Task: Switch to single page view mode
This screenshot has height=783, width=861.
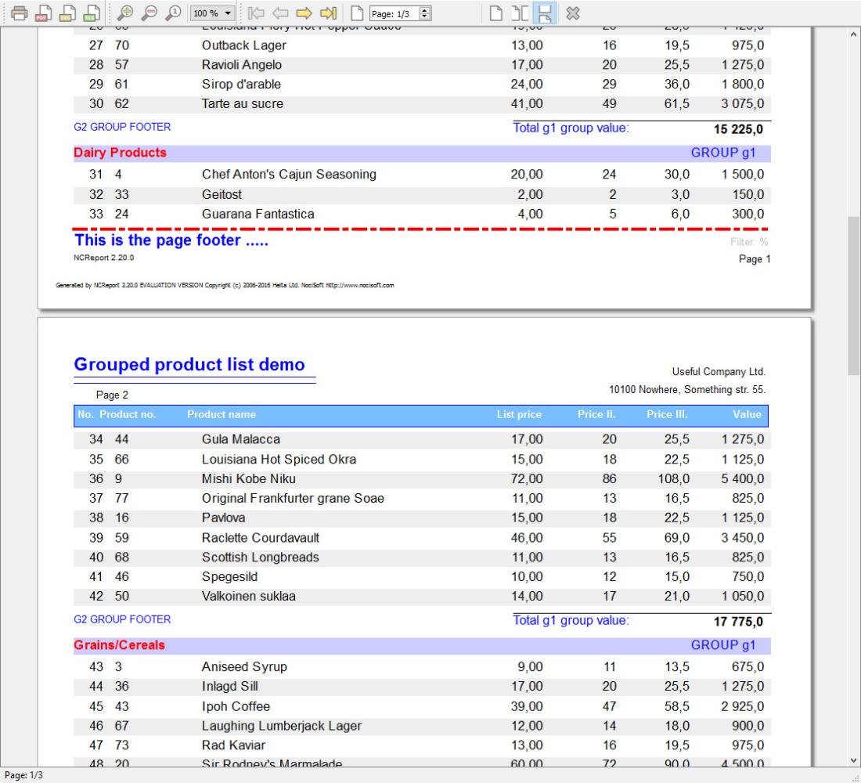Action: tap(495, 13)
